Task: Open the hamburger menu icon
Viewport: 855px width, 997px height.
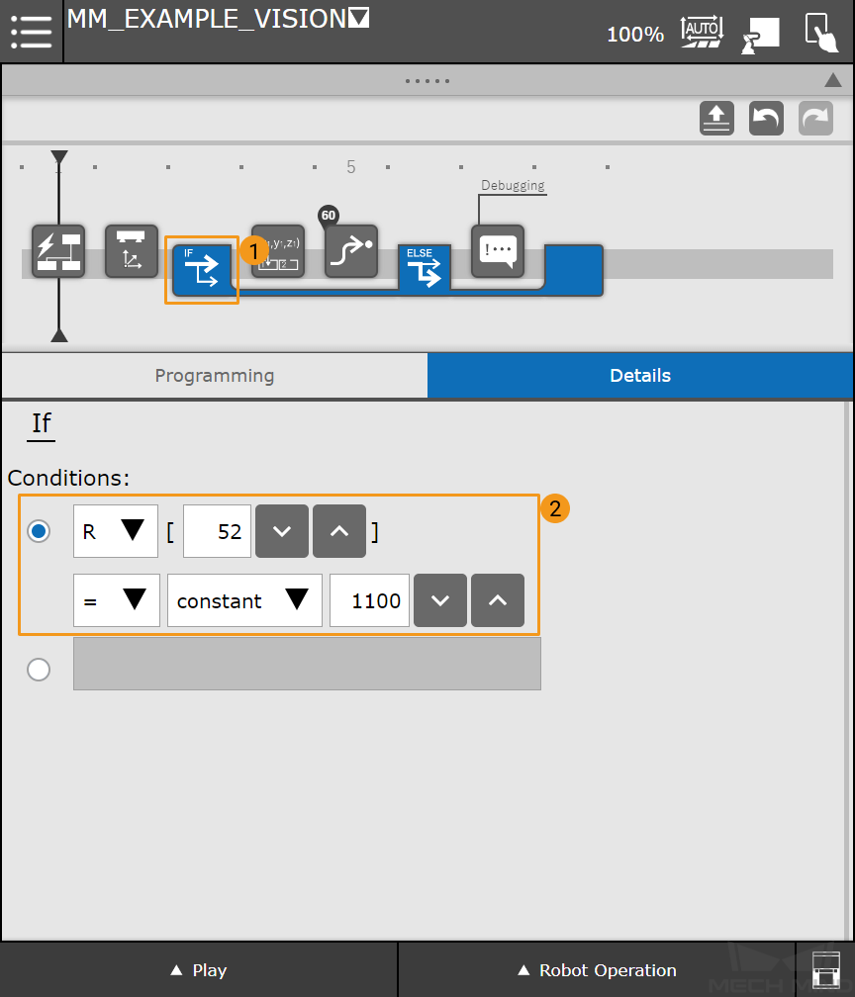Action: tap(32, 32)
